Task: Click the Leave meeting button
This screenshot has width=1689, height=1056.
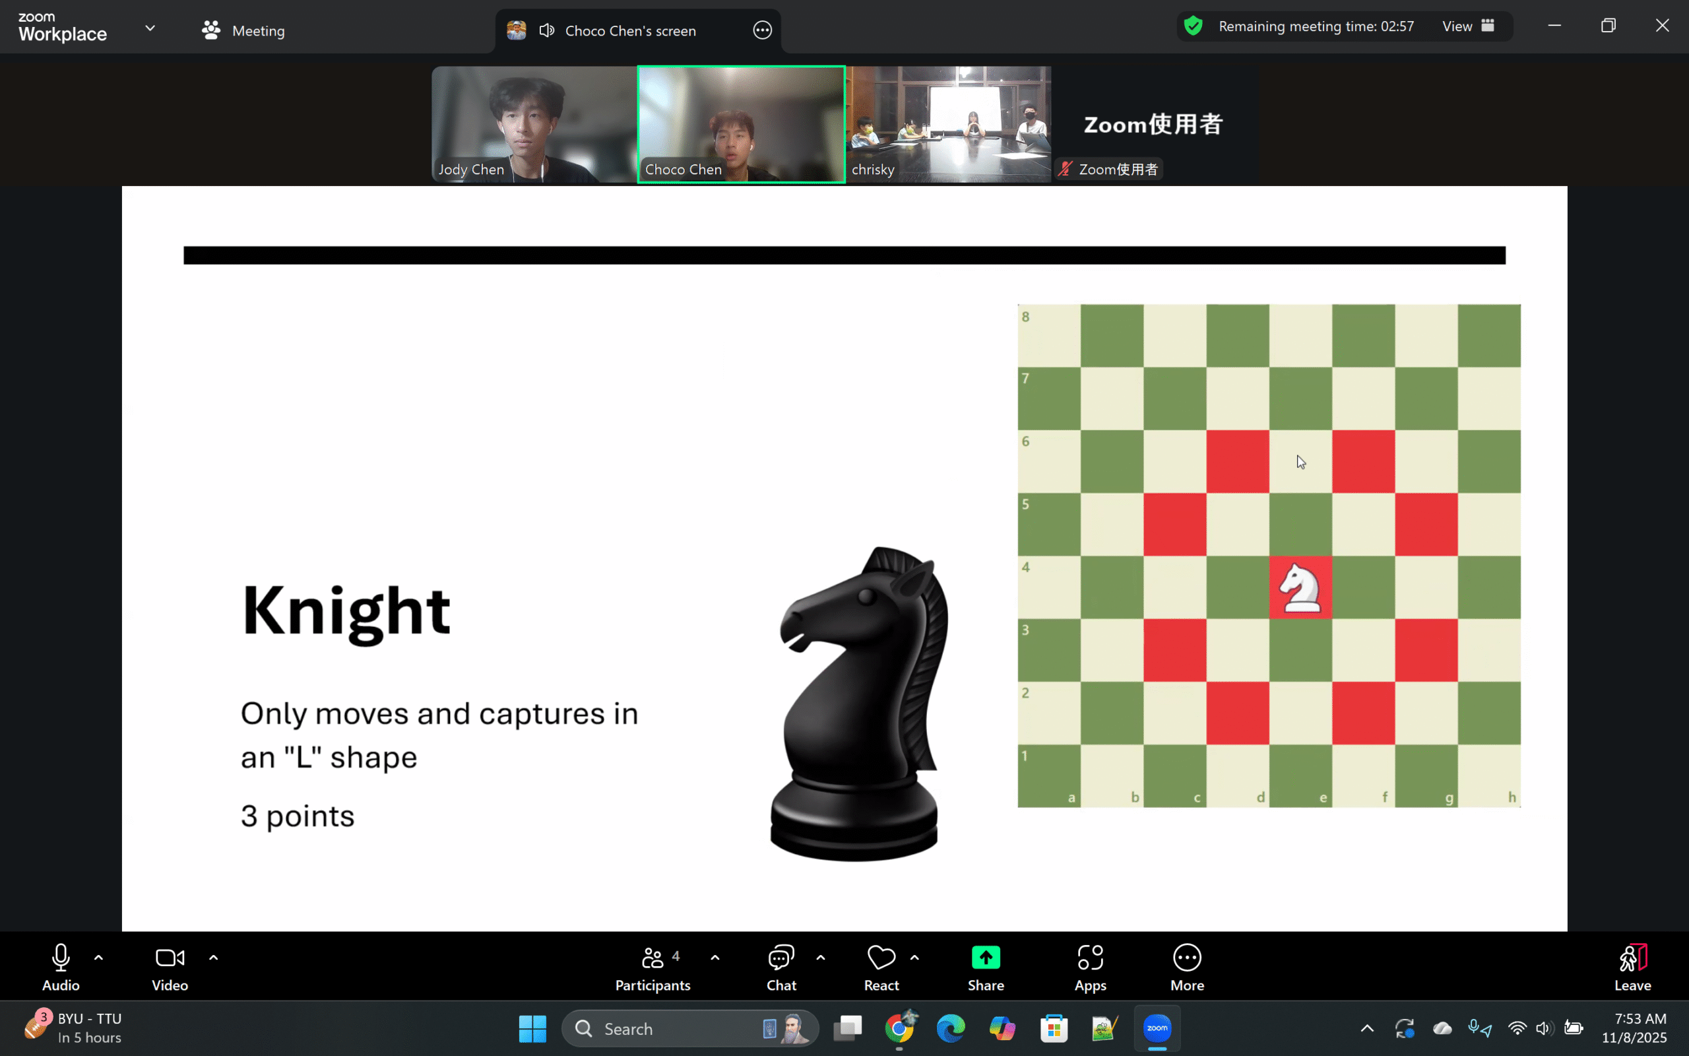Action: [1632, 967]
